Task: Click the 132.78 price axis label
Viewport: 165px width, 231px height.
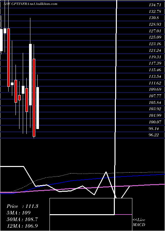Action: (155, 12)
